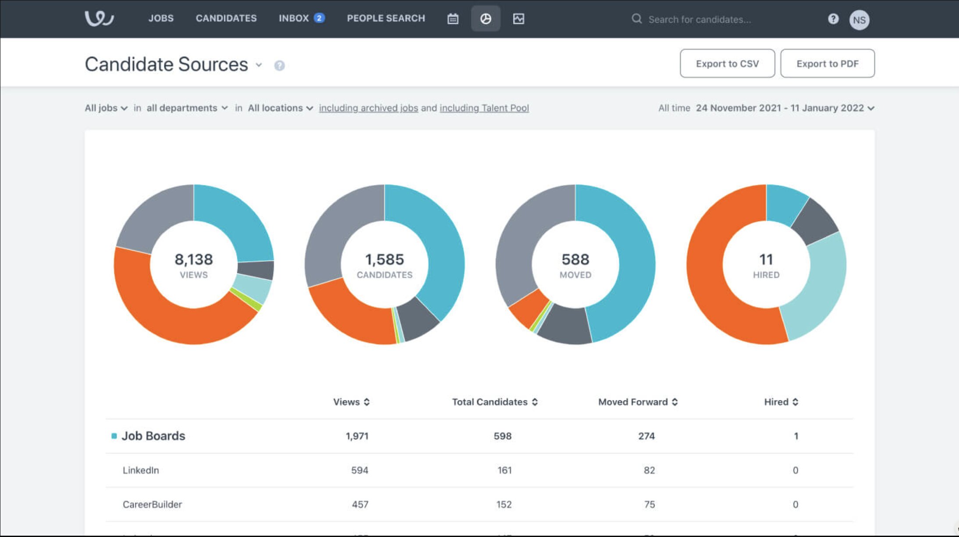Open the Inbox menu item

[294, 18]
